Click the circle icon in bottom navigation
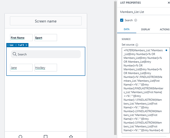This screenshot has width=170, height=138. 20,136
